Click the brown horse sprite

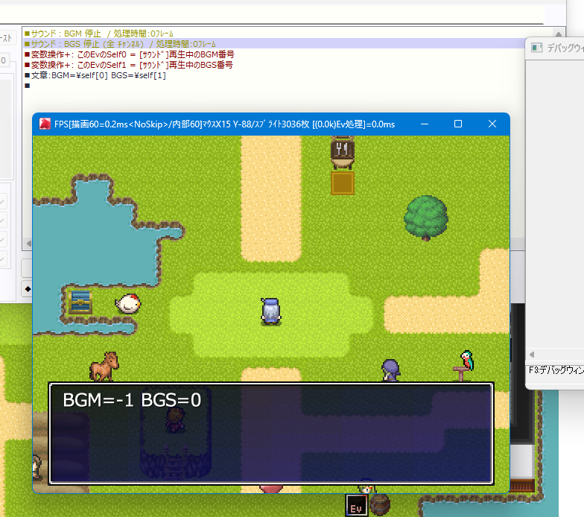click(x=104, y=366)
